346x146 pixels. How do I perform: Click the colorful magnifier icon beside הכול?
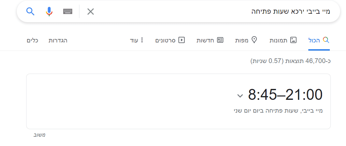click(326, 40)
